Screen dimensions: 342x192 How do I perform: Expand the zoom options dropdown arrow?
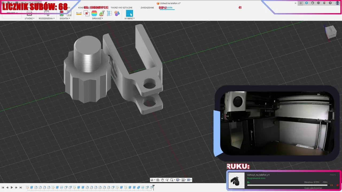click(174, 180)
